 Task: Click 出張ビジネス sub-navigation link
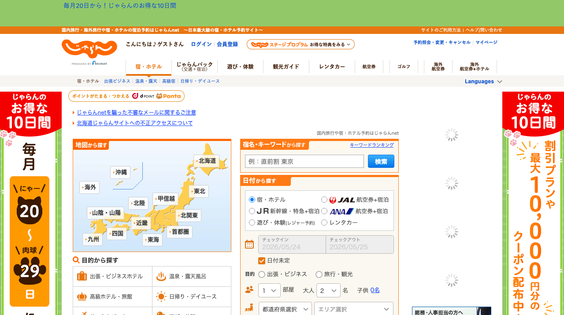point(117,82)
